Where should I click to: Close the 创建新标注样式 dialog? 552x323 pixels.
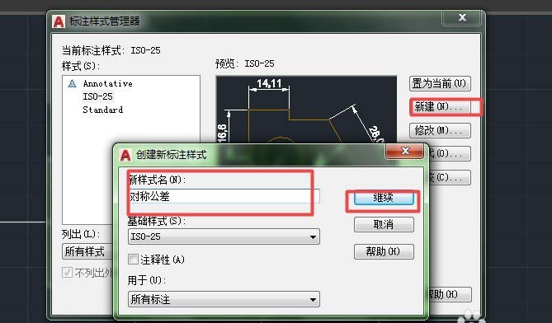point(405,151)
